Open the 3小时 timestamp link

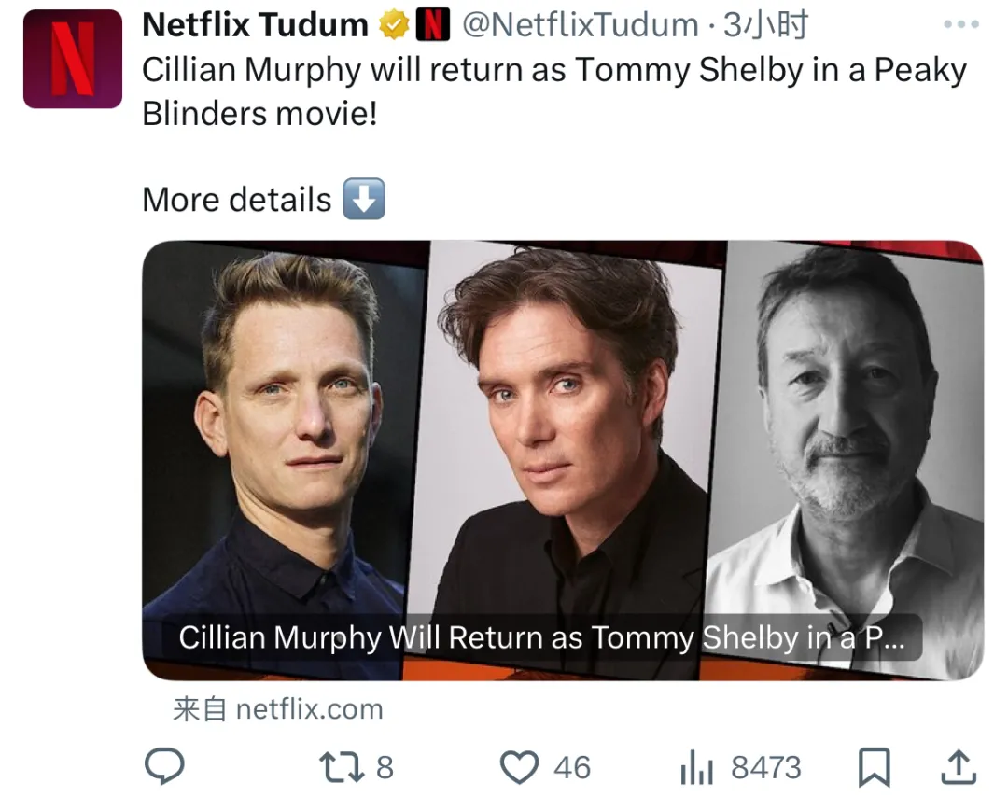click(765, 26)
